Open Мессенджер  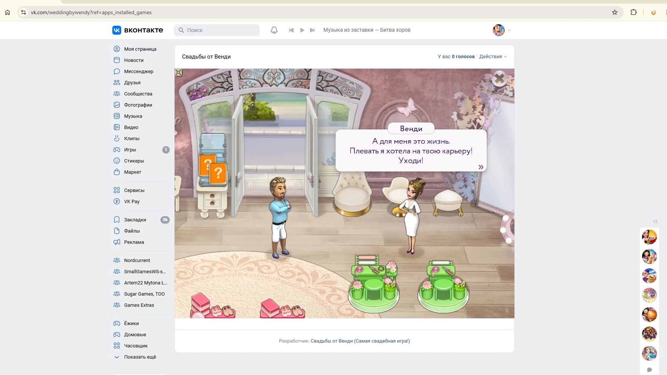pyautogui.click(x=138, y=71)
